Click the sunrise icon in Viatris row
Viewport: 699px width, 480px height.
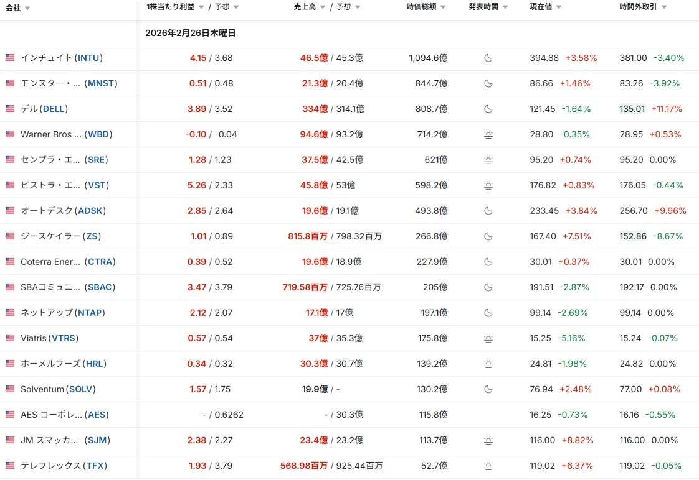pos(488,338)
